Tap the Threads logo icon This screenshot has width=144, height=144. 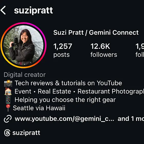(7, 133)
